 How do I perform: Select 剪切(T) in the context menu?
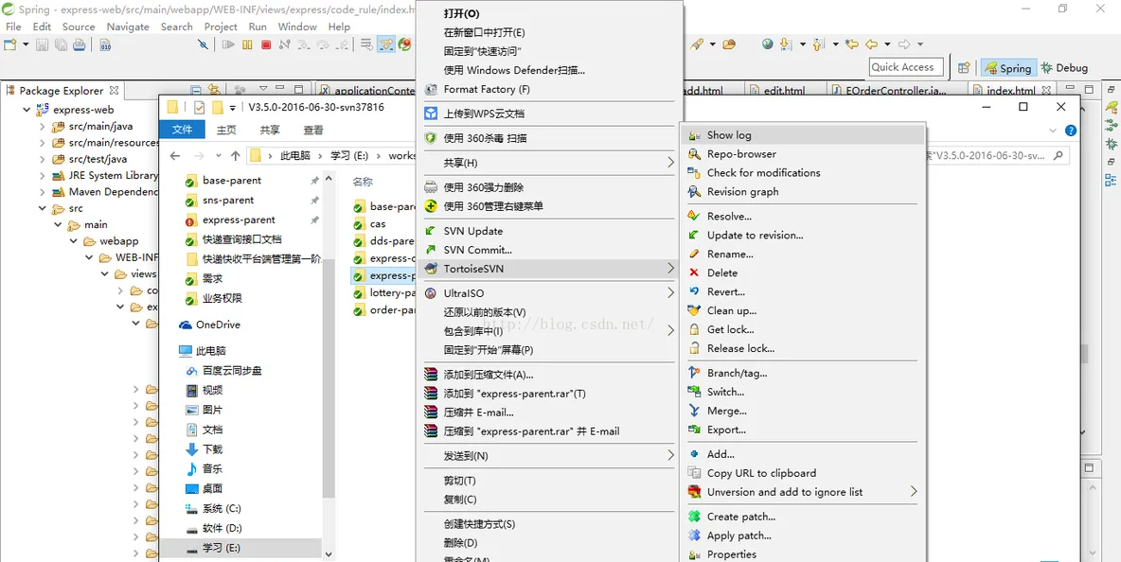549,481
